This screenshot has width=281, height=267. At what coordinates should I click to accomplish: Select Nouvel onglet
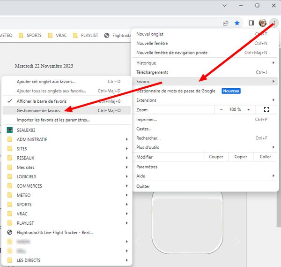pyautogui.click(x=205, y=34)
